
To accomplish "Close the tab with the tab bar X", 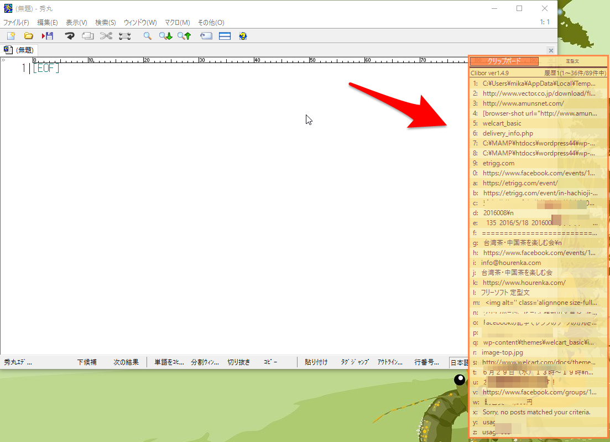I will tap(551, 50).
